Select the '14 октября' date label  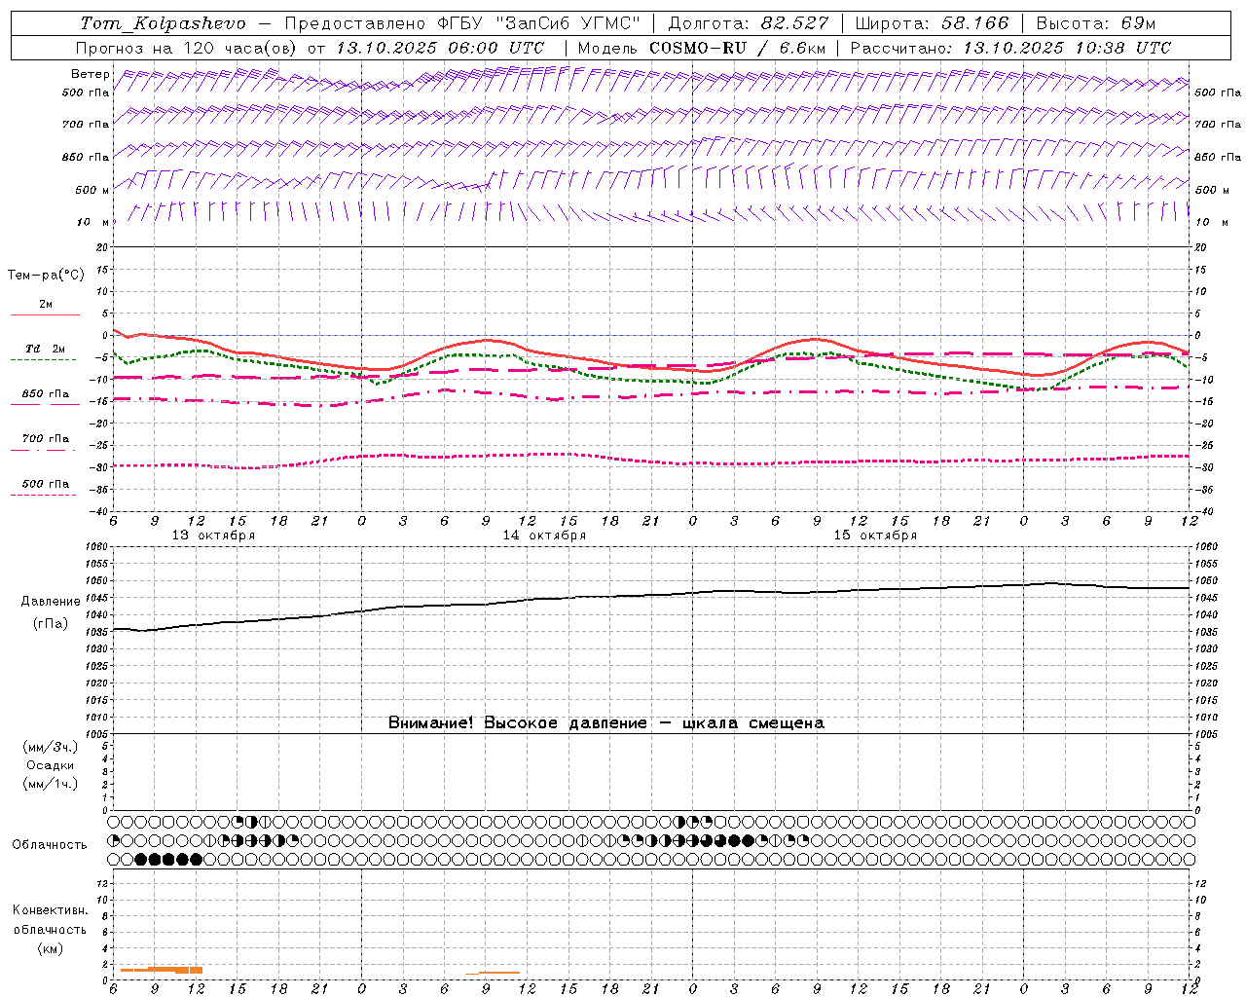pos(544,535)
